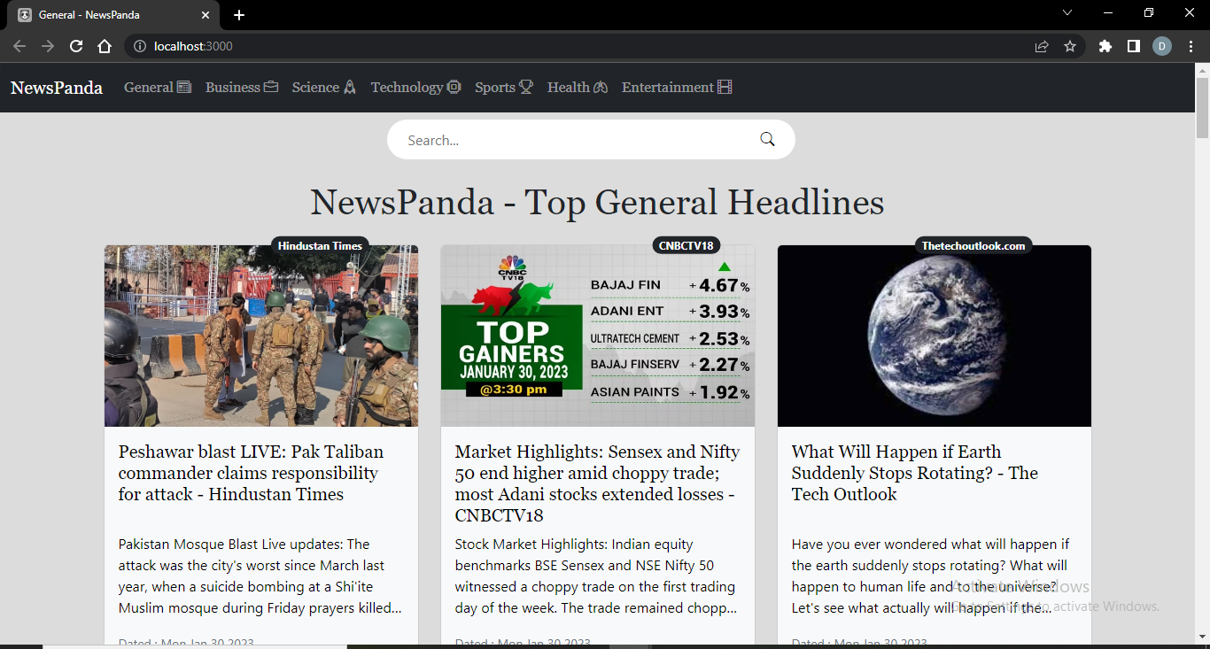Open the site info panel in address bar
The width and height of the screenshot is (1210, 649).
coord(142,46)
